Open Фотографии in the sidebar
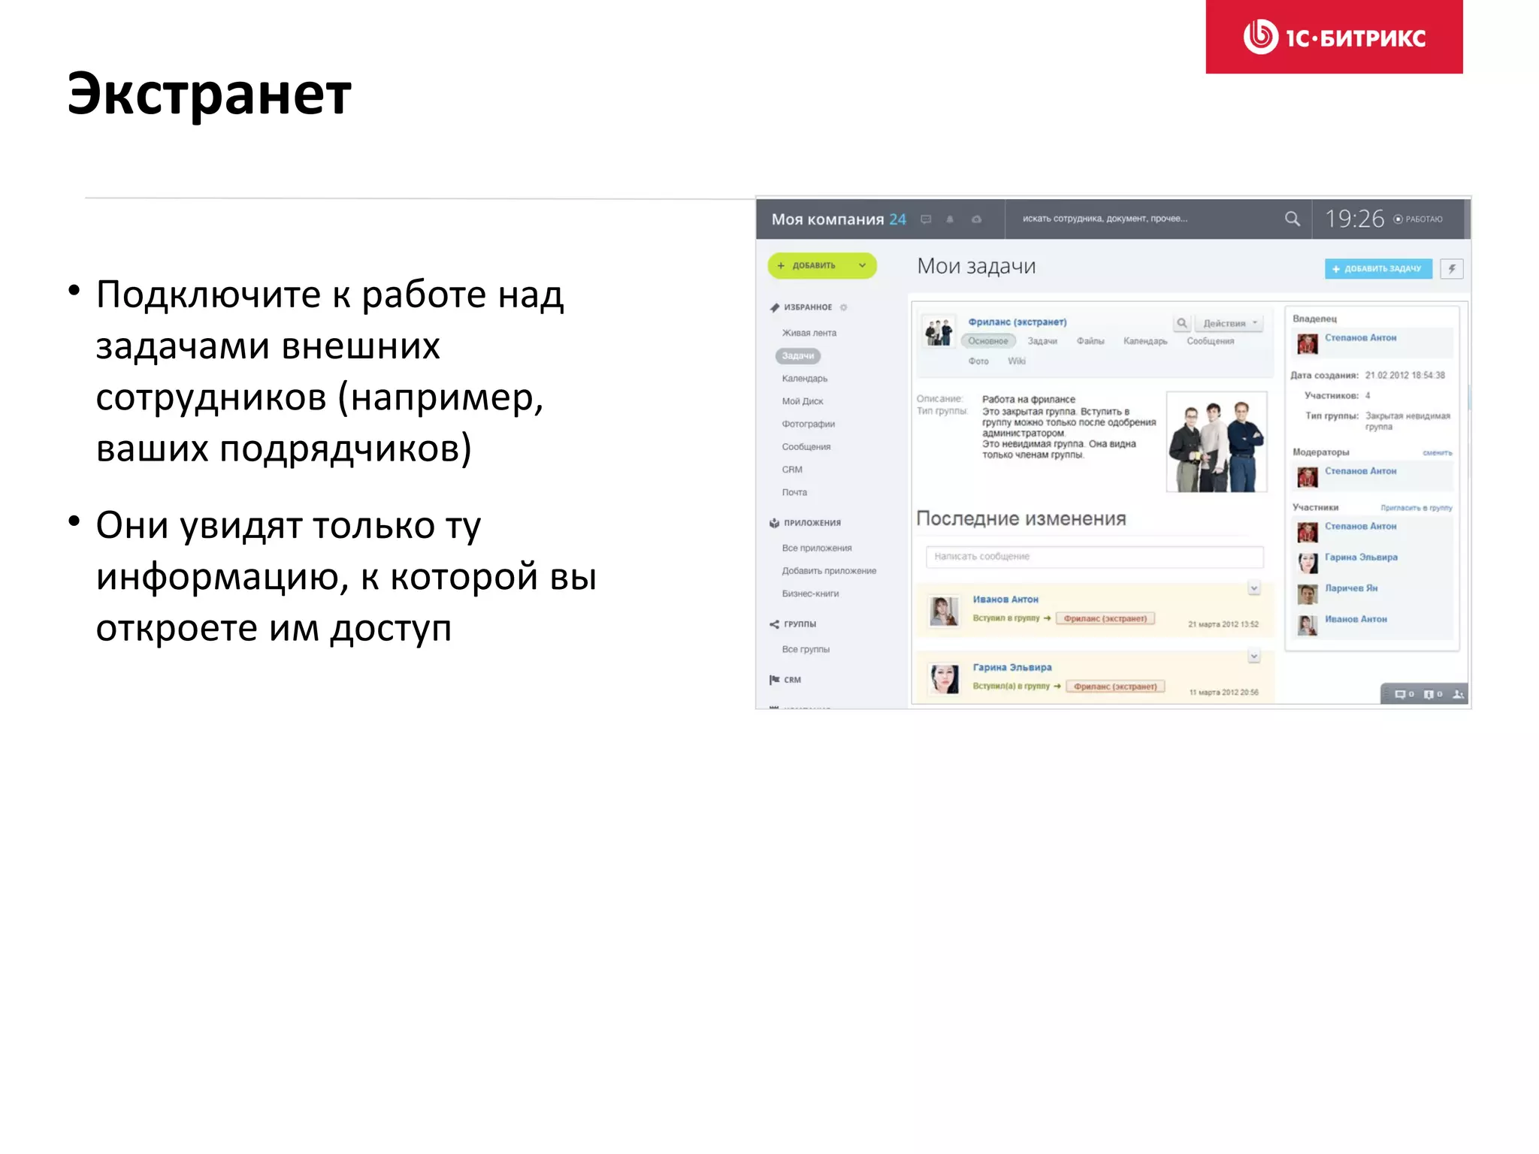This screenshot has width=1539, height=1154. (x=808, y=424)
